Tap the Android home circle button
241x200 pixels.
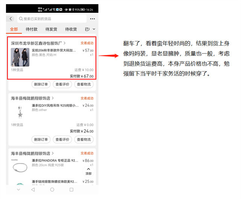[x=52, y=189]
